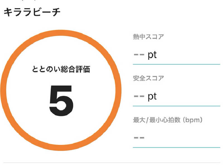Click the gray divider below the ring

click(111, 163)
